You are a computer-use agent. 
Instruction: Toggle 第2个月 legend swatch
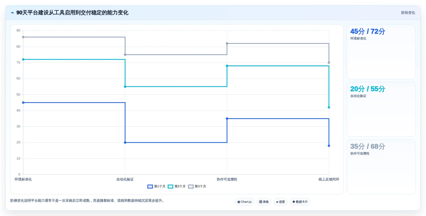click(x=170, y=187)
